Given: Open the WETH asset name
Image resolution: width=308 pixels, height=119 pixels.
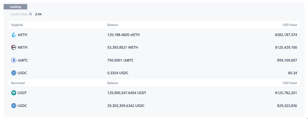Looking at the screenshot, I should pyautogui.click(x=23, y=48).
